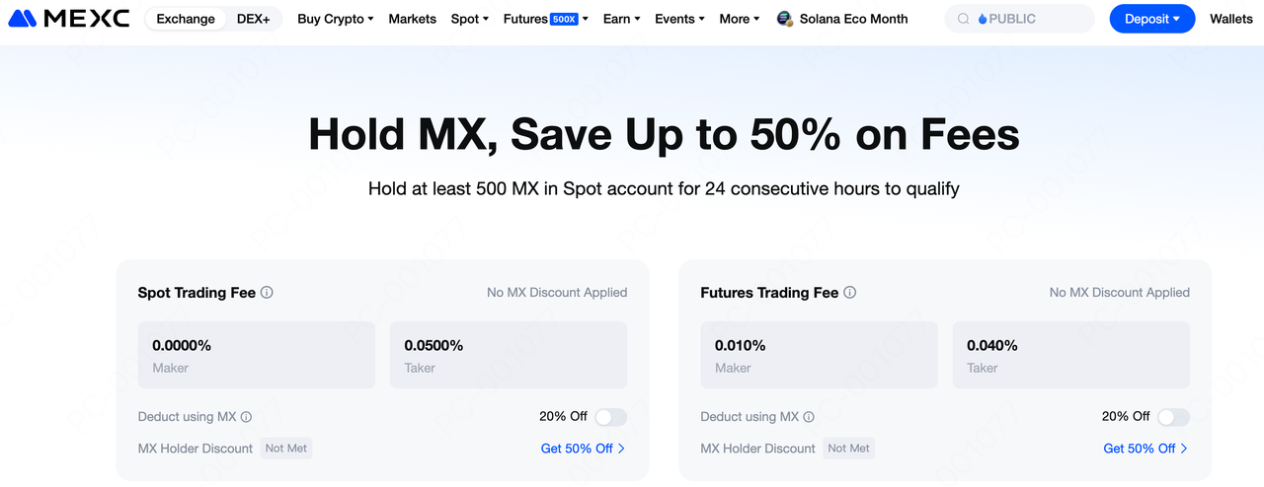Image resolution: width=1264 pixels, height=487 pixels.
Task: Click info icon next to Spot Trading Fee
Action: coord(267,293)
